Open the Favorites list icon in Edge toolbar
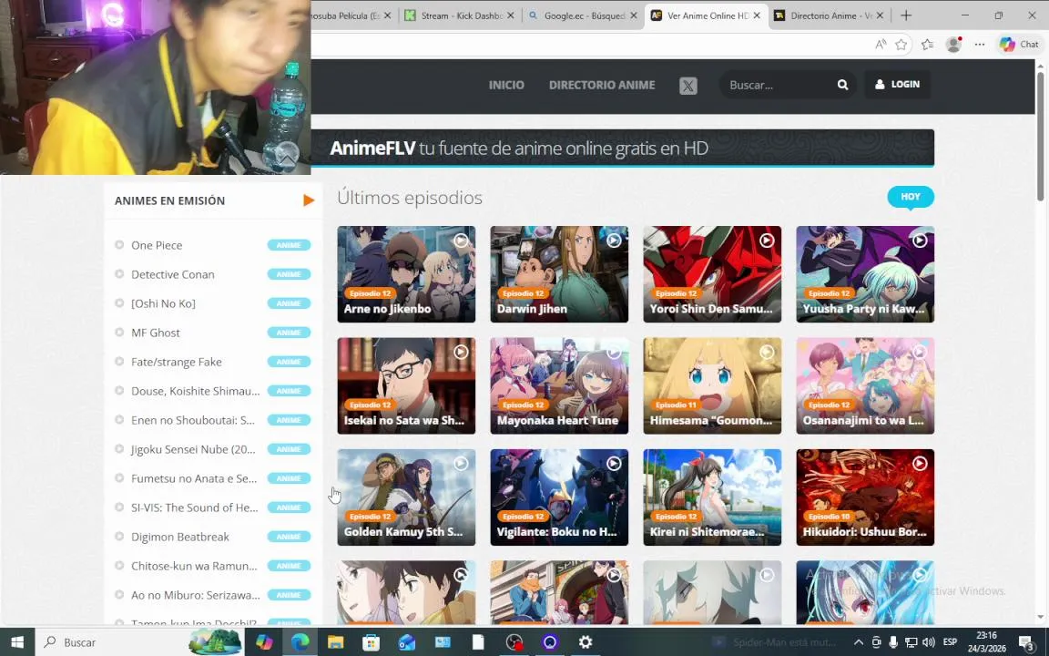The image size is (1049, 656). tap(927, 44)
